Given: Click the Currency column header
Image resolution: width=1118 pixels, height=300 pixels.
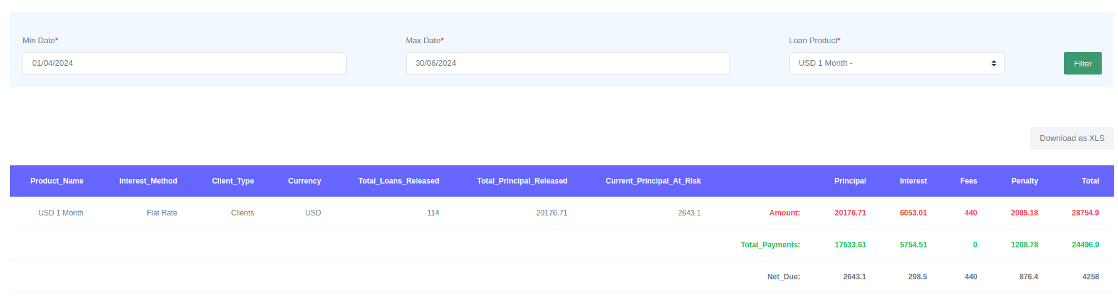Looking at the screenshot, I should pyautogui.click(x=305, y=181).
